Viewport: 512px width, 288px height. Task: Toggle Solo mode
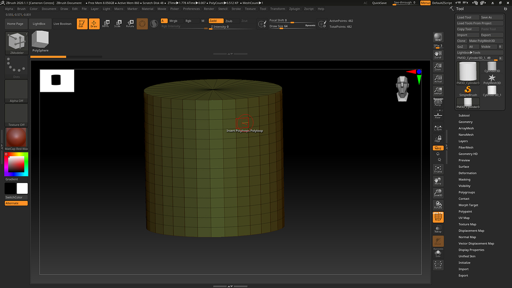click(x=438, y=253)
